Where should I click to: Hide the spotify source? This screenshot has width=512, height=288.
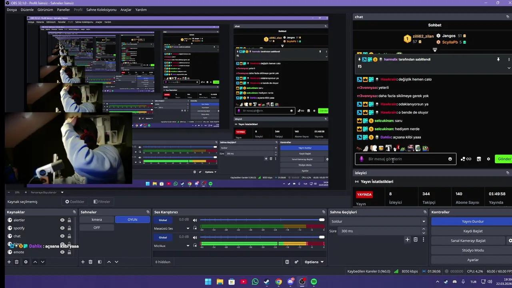point(62,228)
